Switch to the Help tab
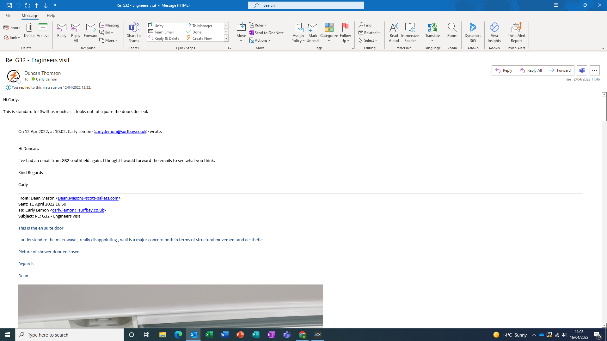 (x=51, y=15)
